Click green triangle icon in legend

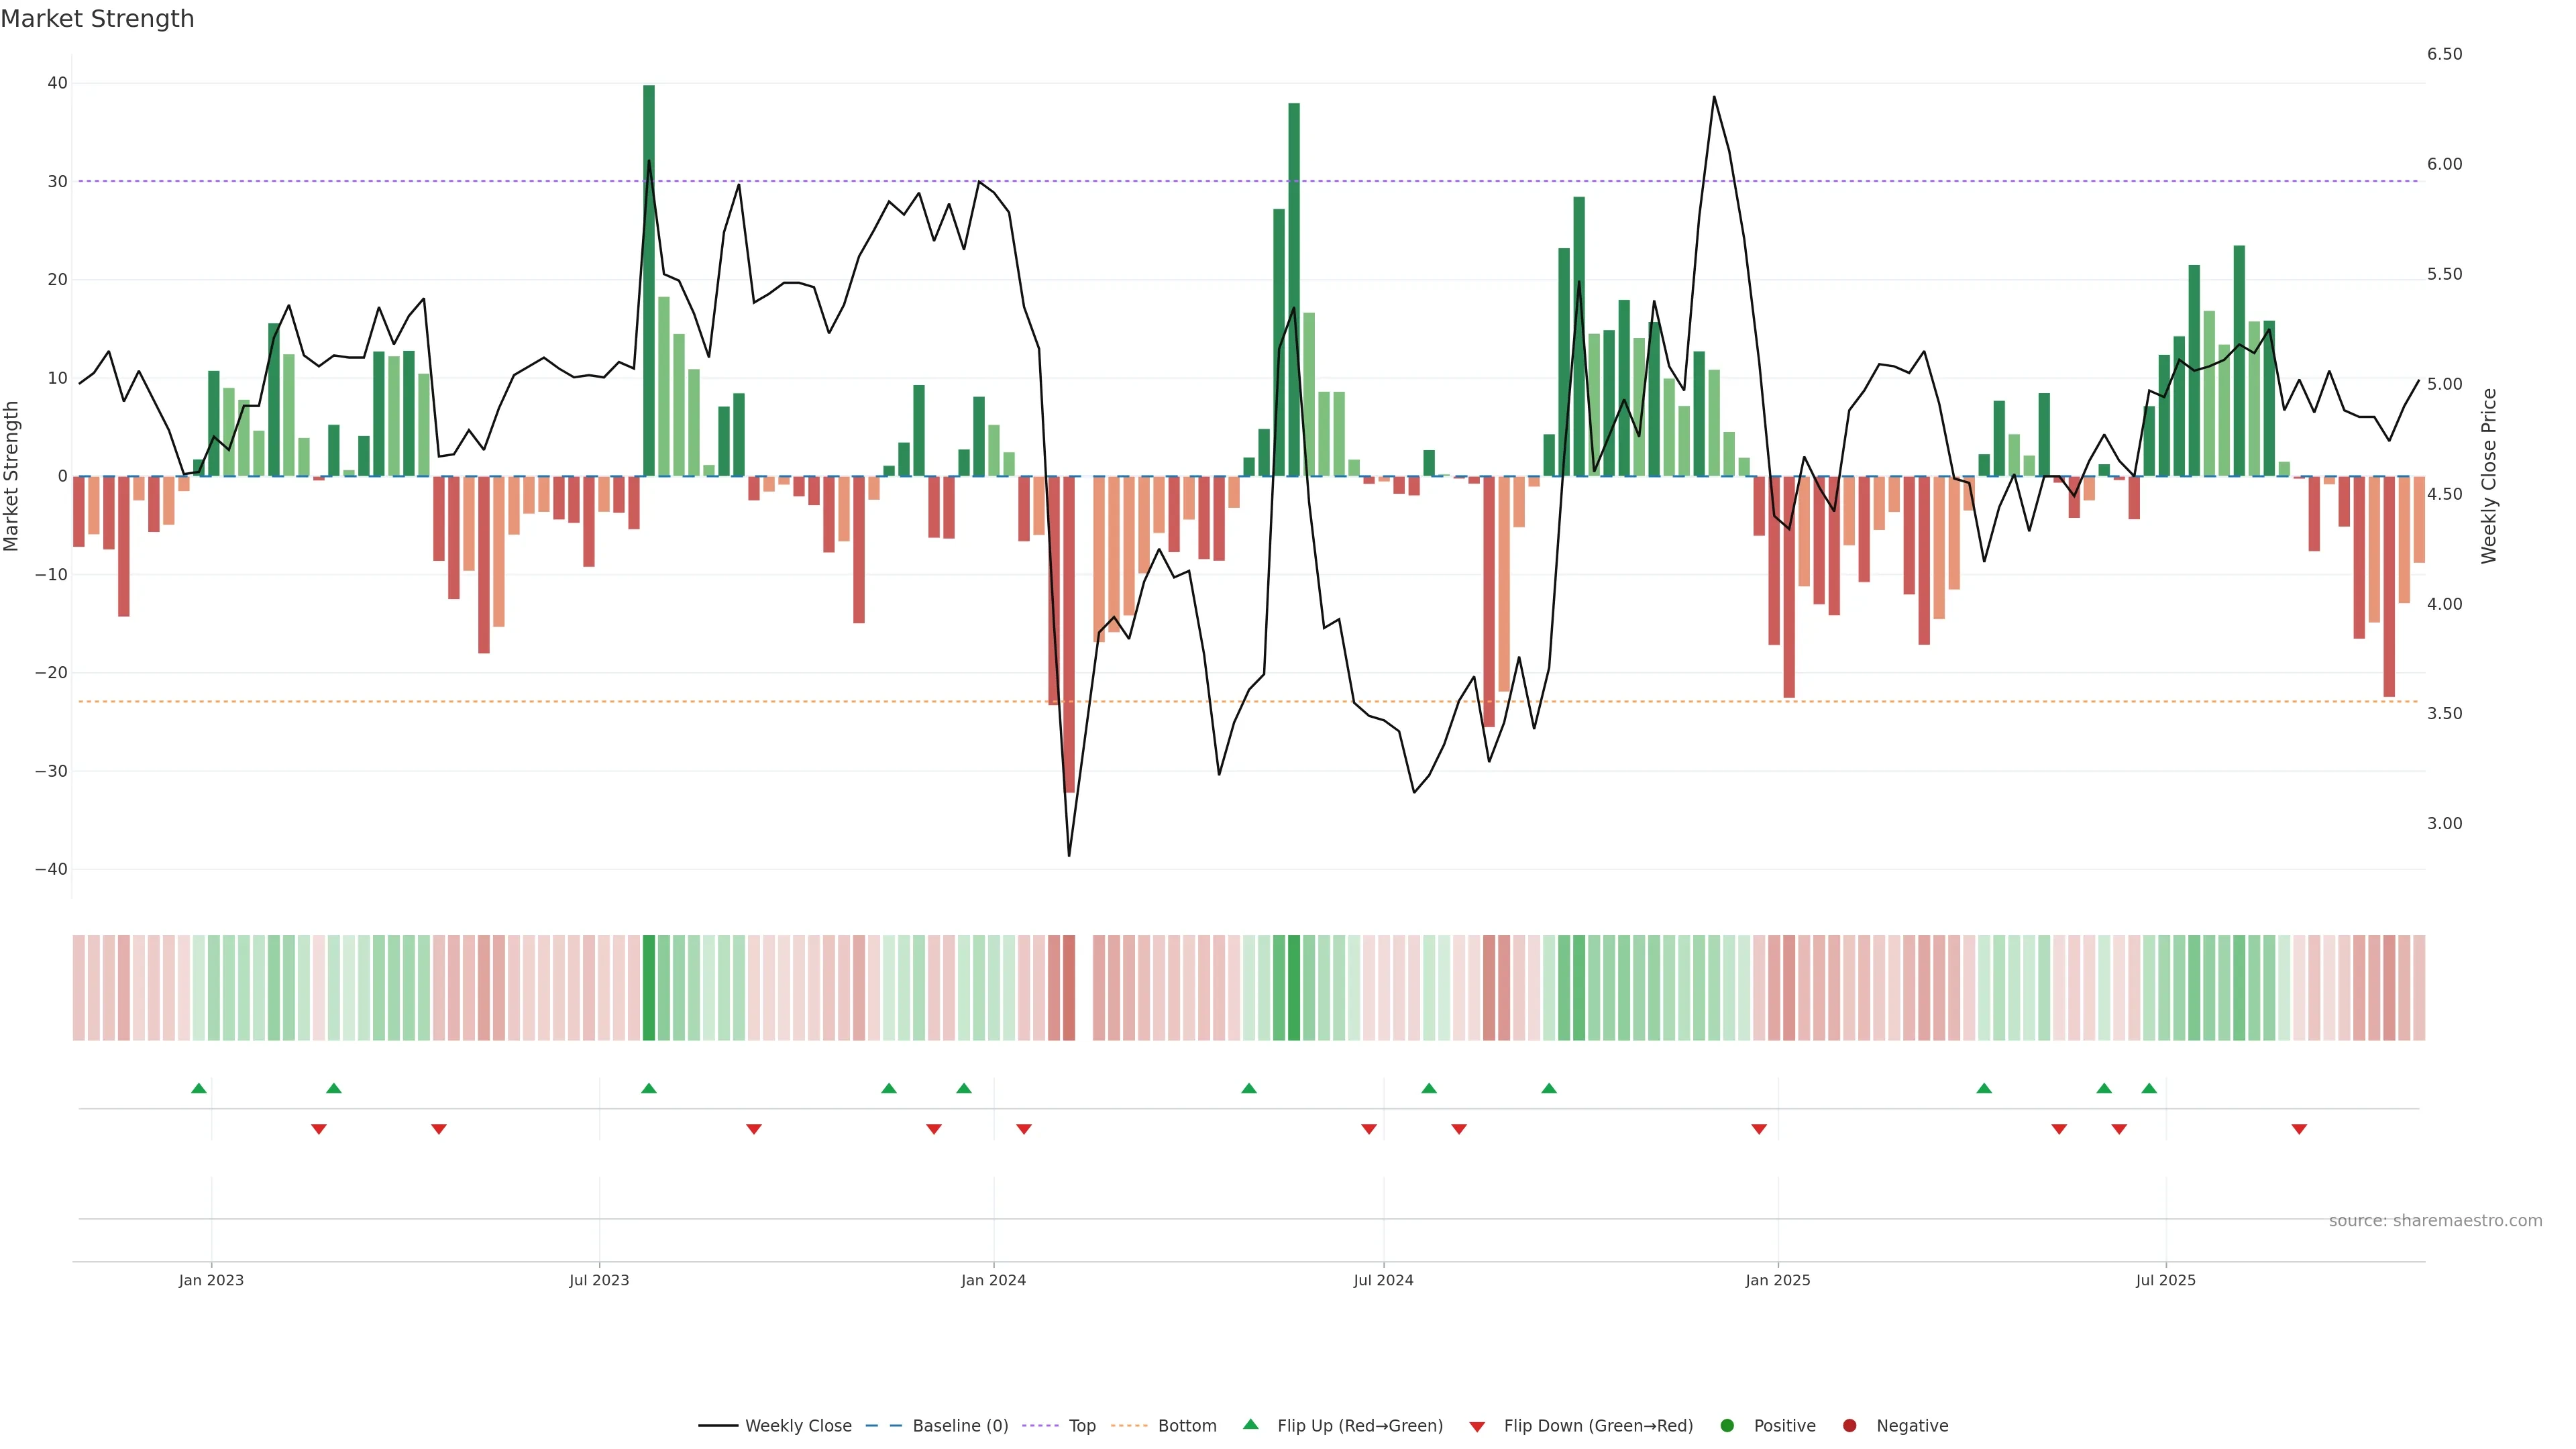point(1250,1424)
